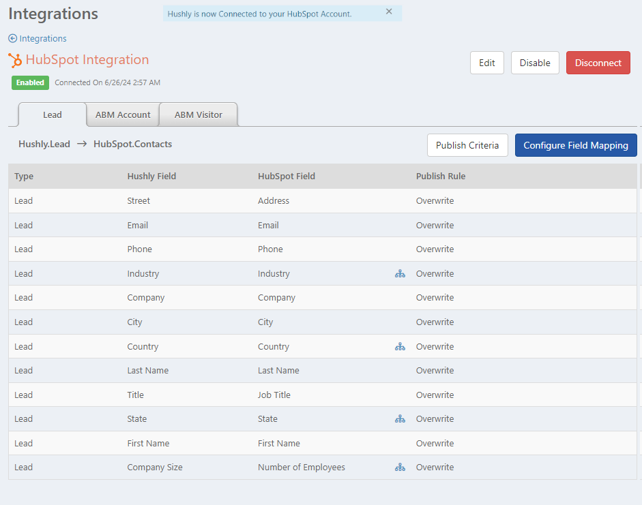The width and height of the screenshot is (642, 505).
Task: Click Overwrite rule in the Hushly State row
Action: pos(435,418)
